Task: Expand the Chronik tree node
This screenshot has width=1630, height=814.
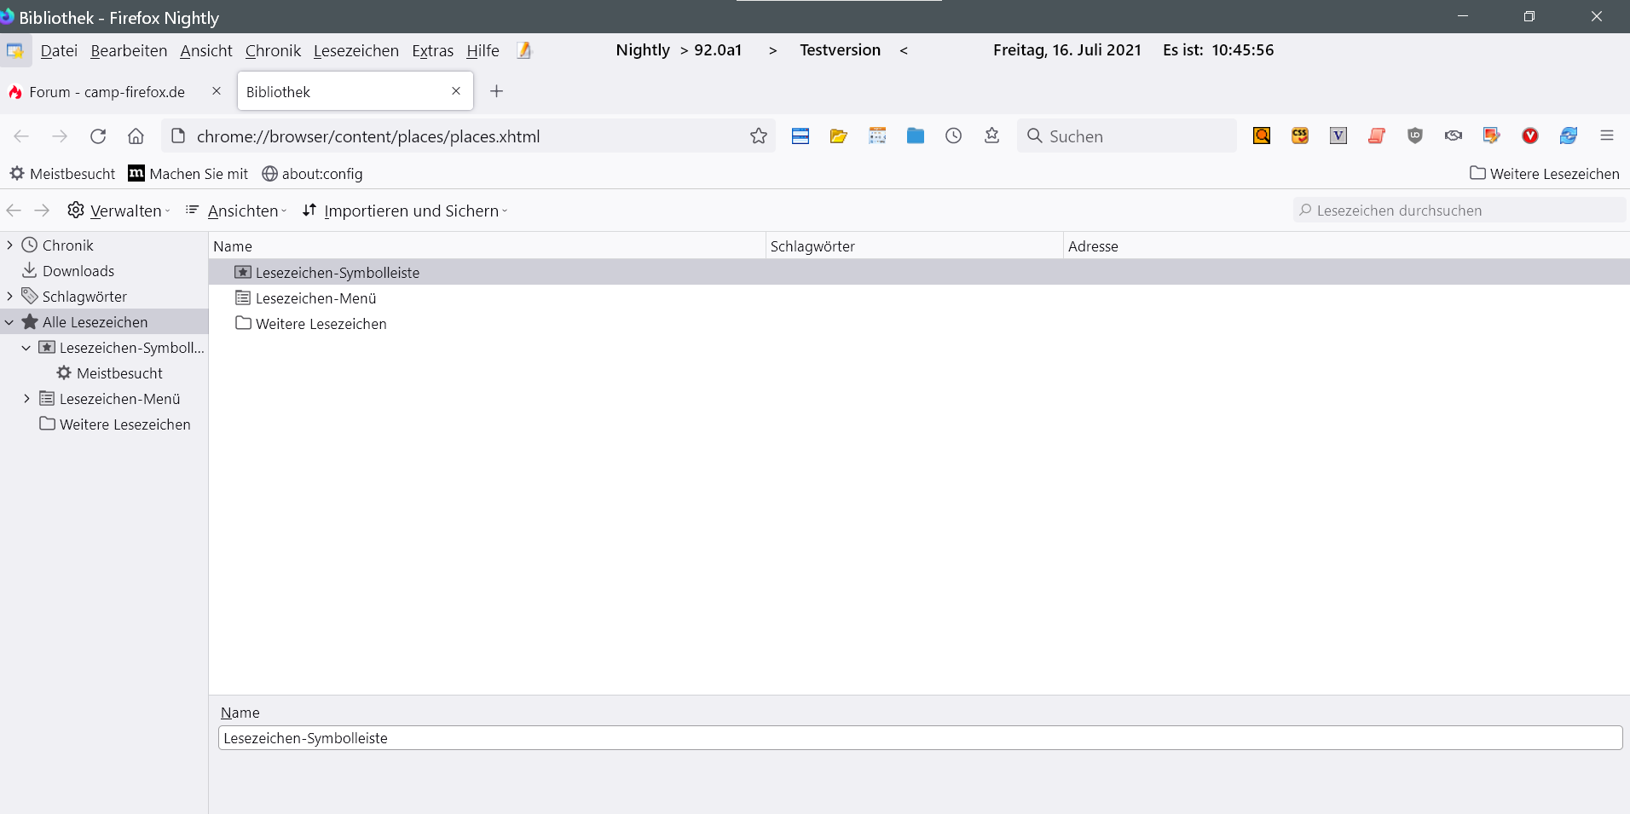Action: (9, 245)
